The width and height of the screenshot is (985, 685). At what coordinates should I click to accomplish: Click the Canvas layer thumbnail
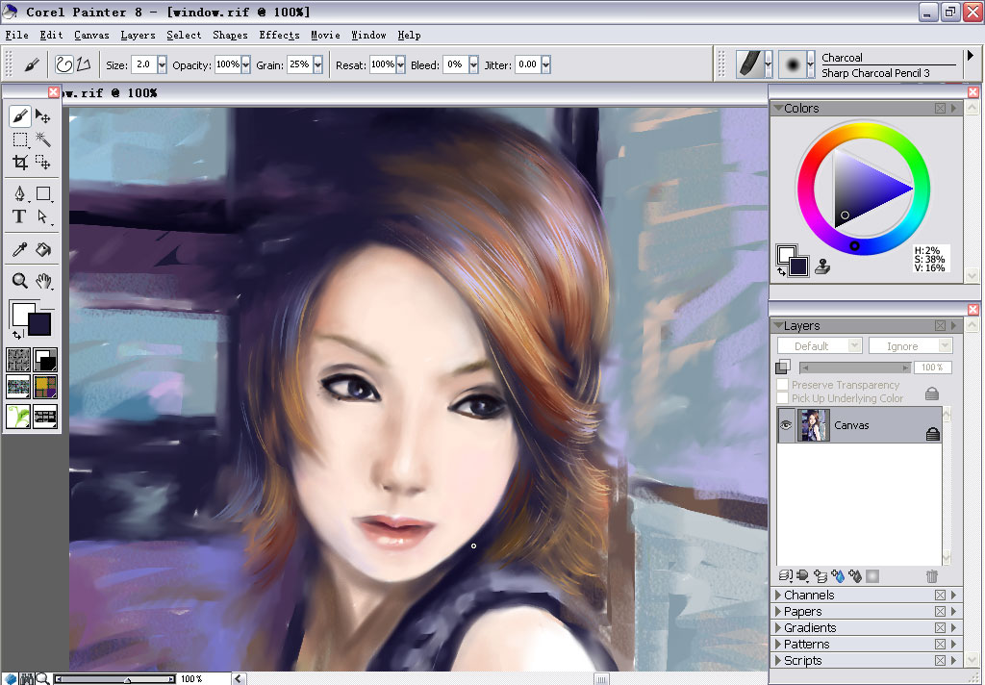[814, 425]
